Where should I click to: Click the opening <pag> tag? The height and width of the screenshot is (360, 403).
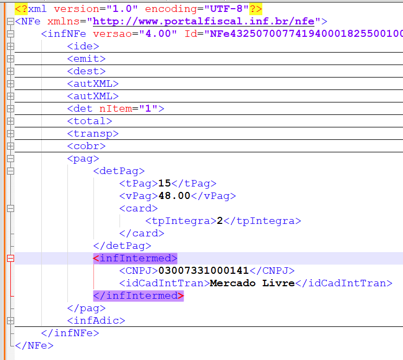coord(83,159)
